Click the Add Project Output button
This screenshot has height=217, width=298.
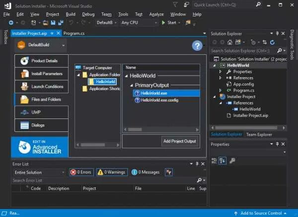coord(180,141)
